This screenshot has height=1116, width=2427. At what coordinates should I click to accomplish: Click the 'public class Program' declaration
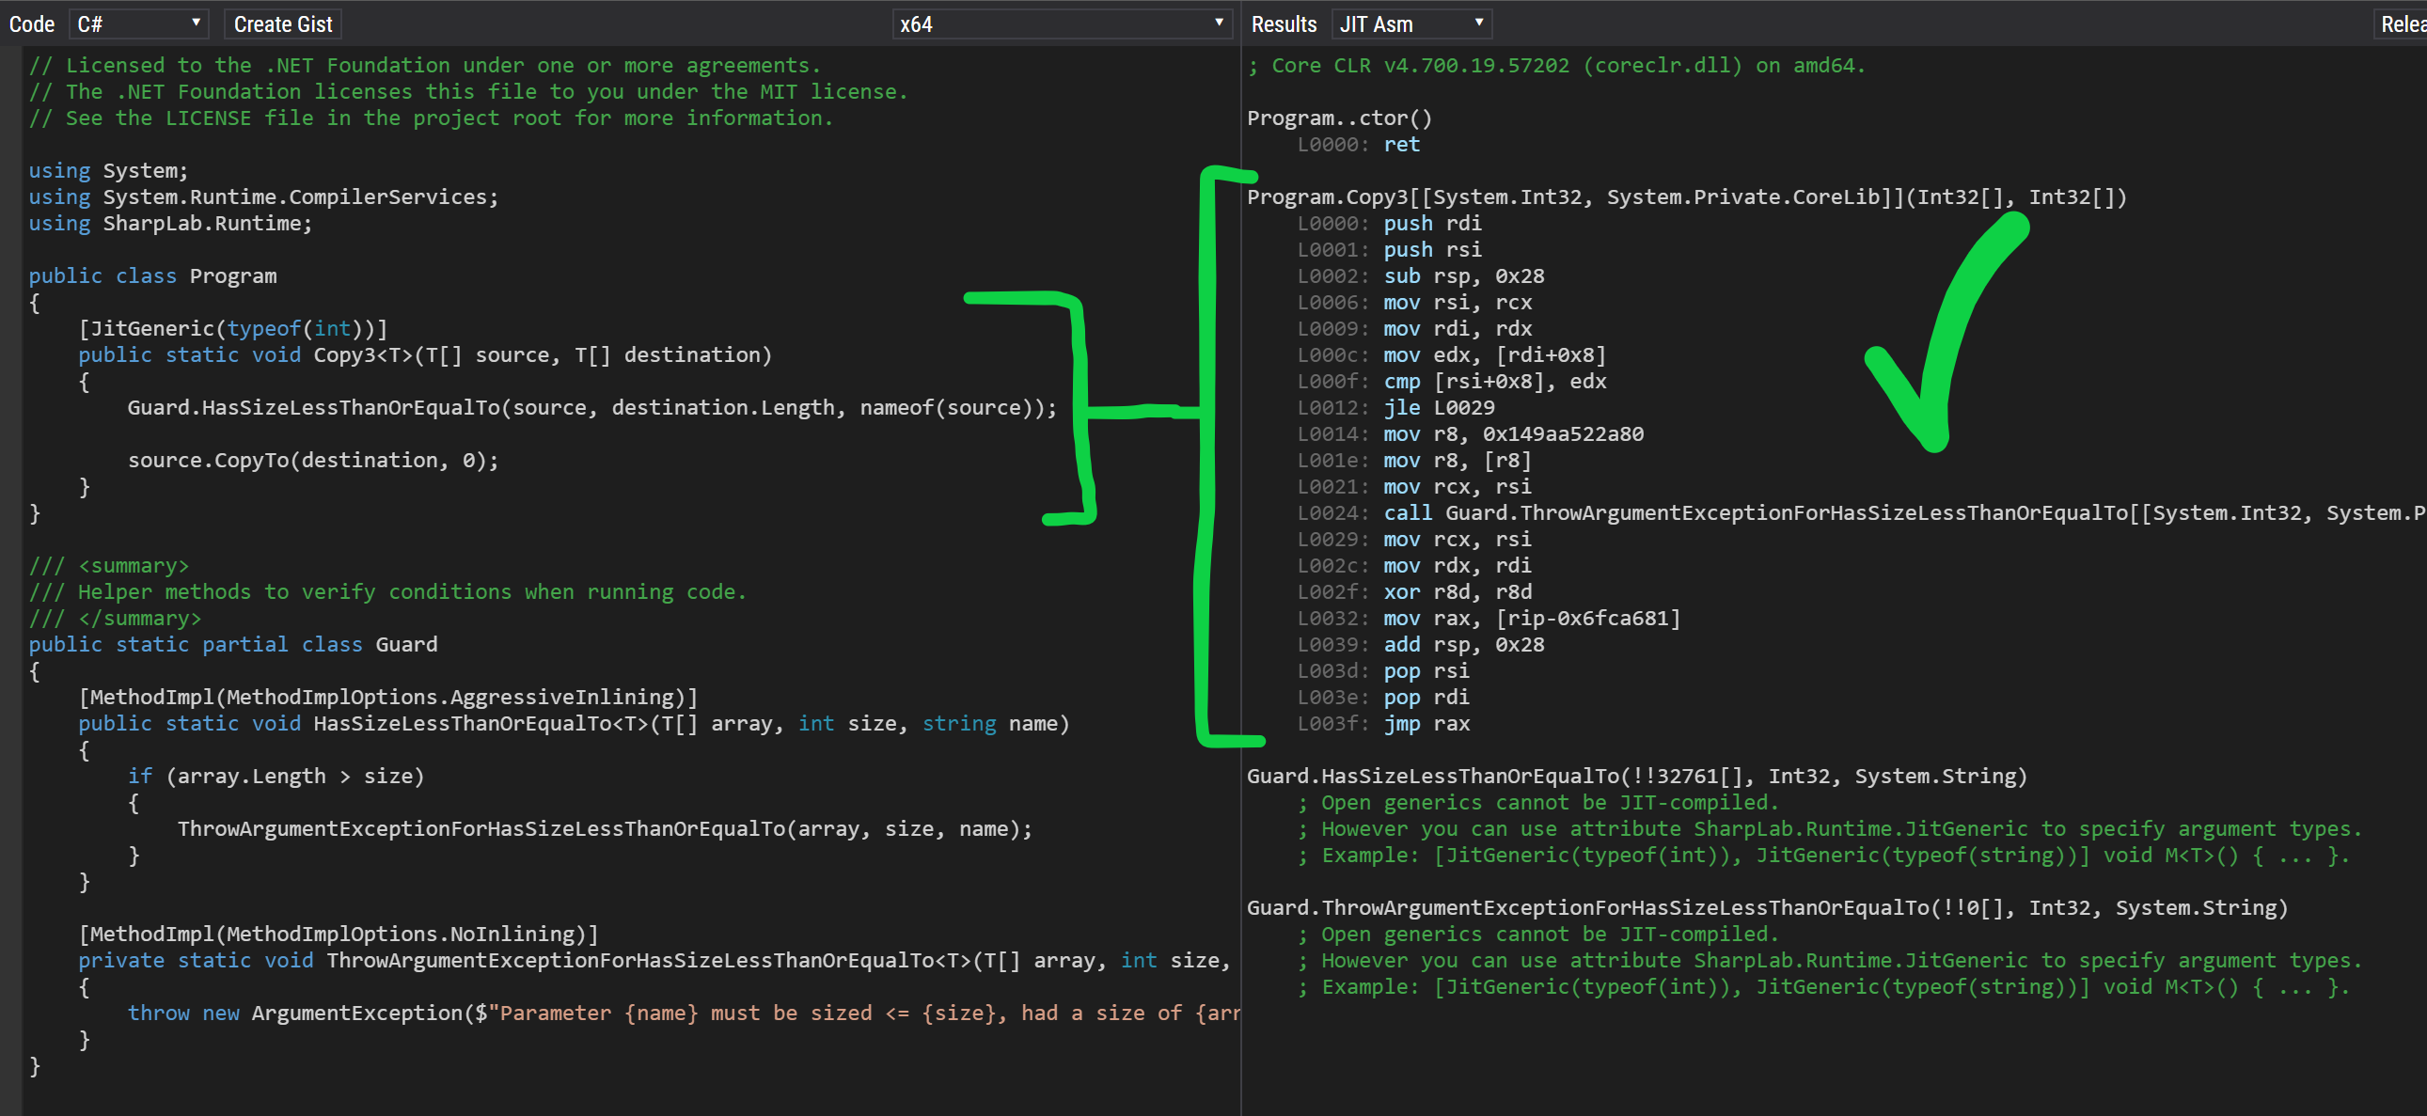(152, 275)
